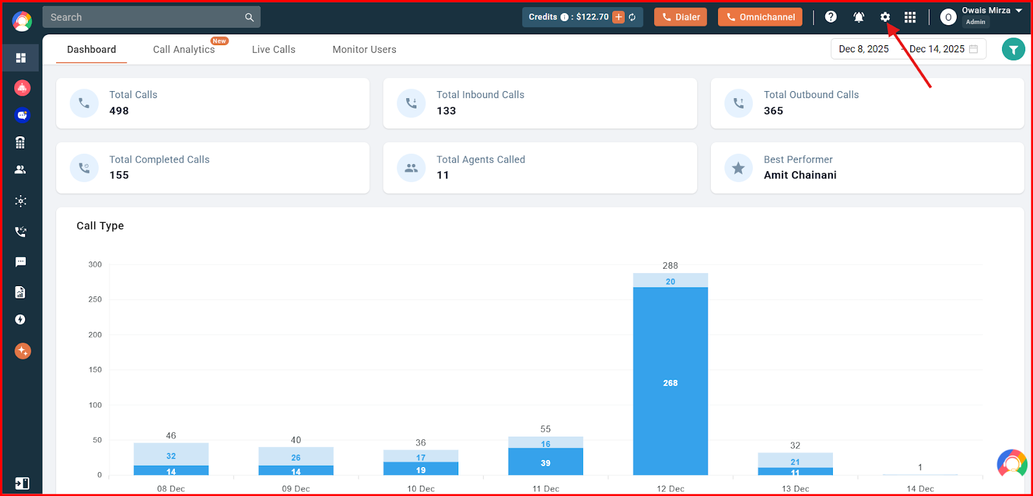Click the 12 Dec light blue segment 20

click(x=670, y=280)
